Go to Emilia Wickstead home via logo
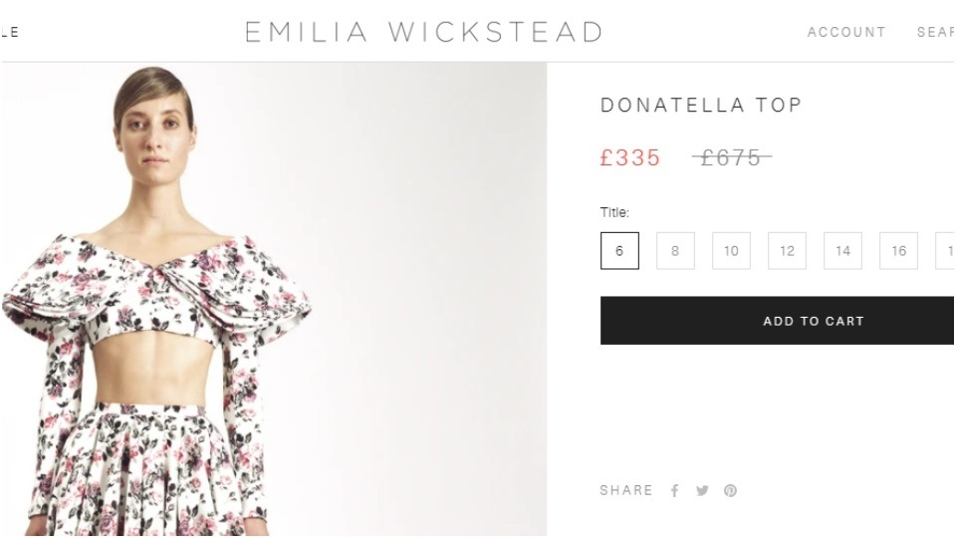 (424, 32)
